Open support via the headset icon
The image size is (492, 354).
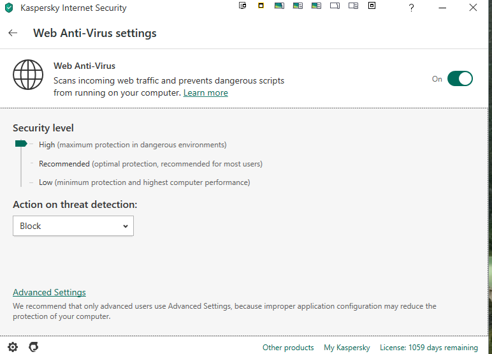click(34, 347)
